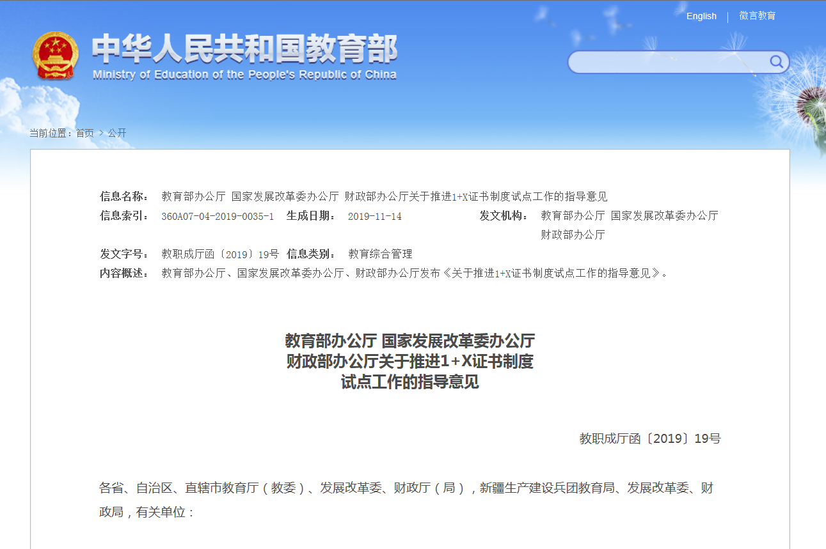This screenshot has height=549, width=826.
Task: Click the 财政部办公厅 issuing agency text
Action: coord(573,235)
